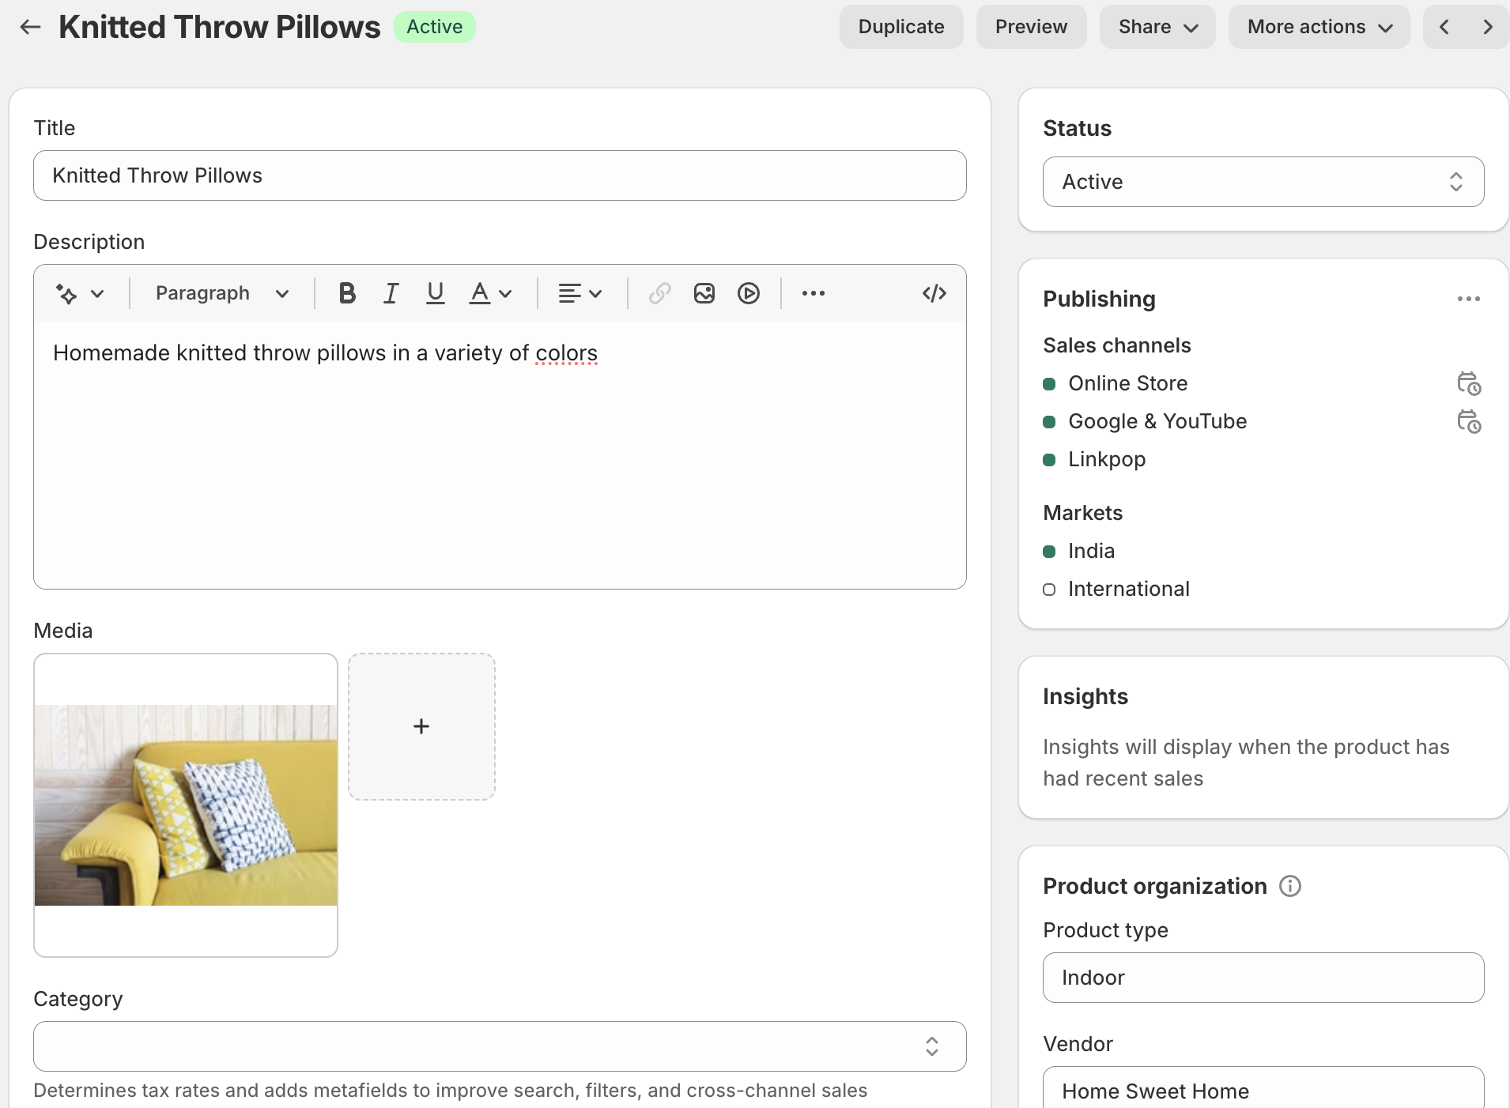
Task: Click the Markets label
Action: pos(1082,513)
